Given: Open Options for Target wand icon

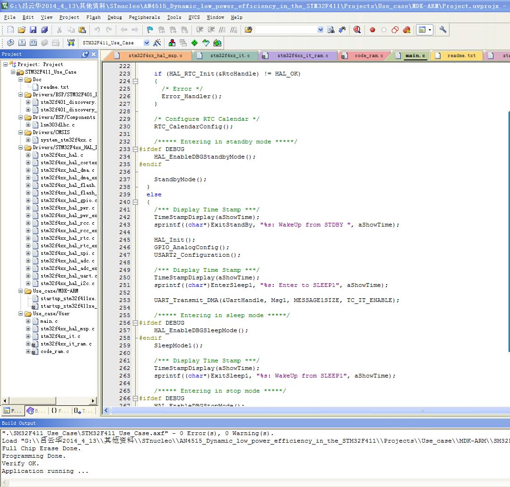Looking at the screenshot, I should (x=157, y=42).
